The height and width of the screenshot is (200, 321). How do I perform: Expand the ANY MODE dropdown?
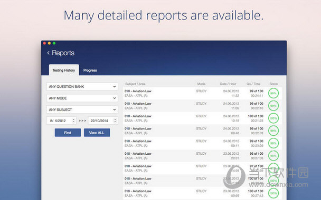(x=82, y=98)
